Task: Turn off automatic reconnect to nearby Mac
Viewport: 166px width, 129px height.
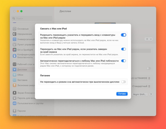Action: 124,61
